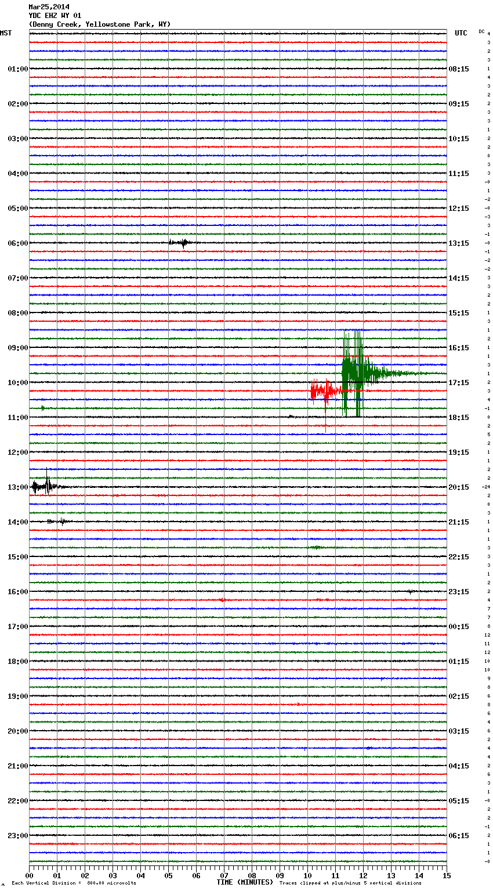The height and width of the screenshot is (891, 493).
Task: Click the red seismic burst near 10:00
Action: pyautogui.click(x=322, y=391)
